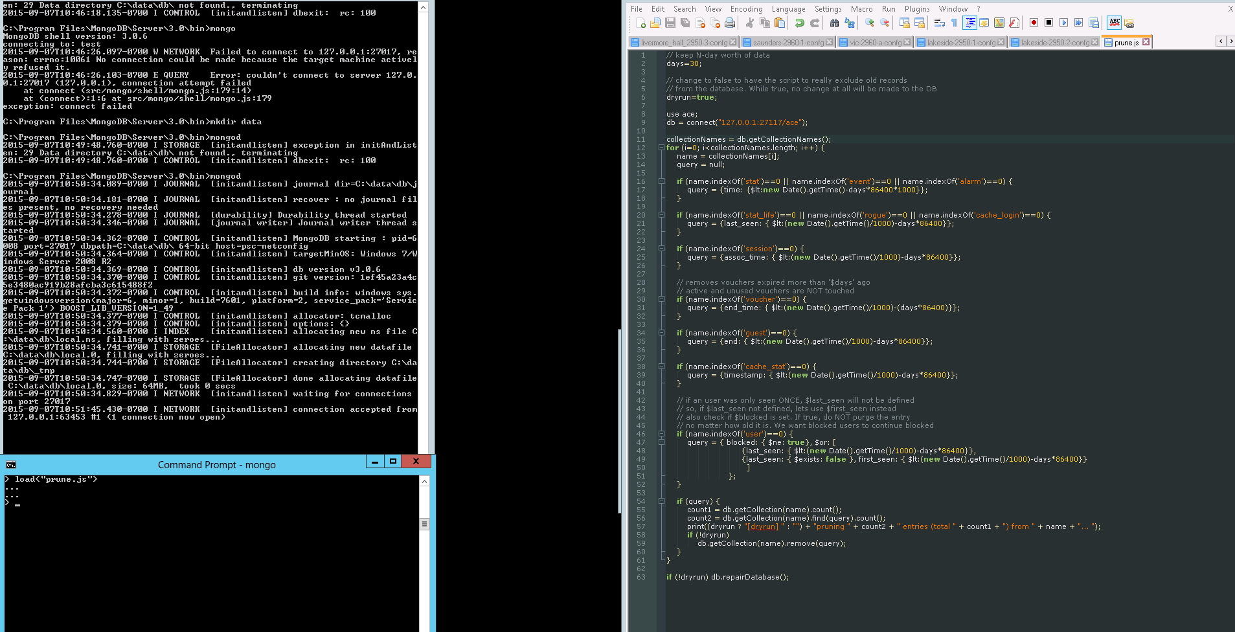Click the New file icon in Notepad++ toolbar
The image size is (1235, 632).
640,23
